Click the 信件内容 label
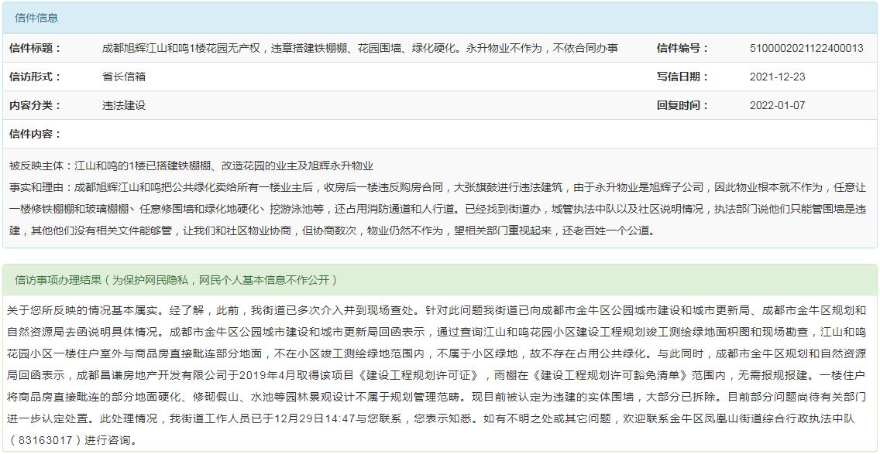 point(36,134)
